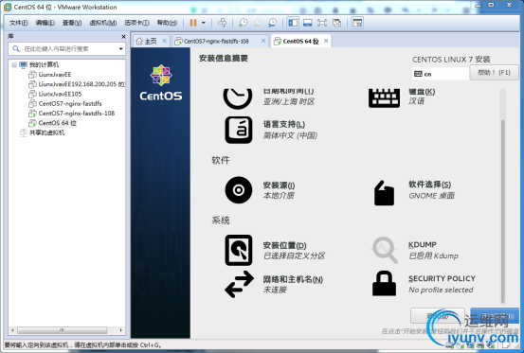The height and width of the screenshot is (353, 524).
Task: Select the LiunxJvavEE virtual machine
Action: coord(55,75)
